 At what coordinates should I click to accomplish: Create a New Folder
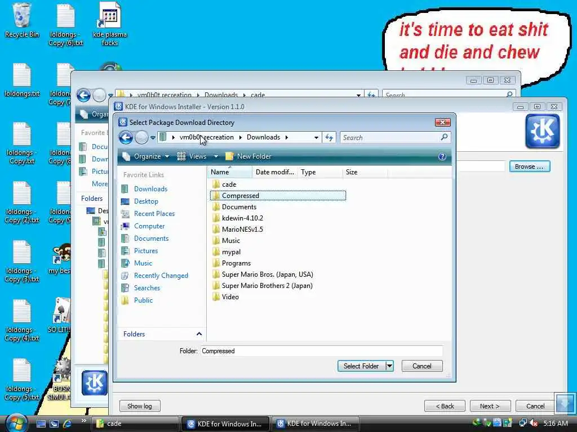click(248, 156)
